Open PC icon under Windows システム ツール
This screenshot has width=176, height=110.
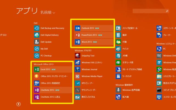[x=159, y=49]
